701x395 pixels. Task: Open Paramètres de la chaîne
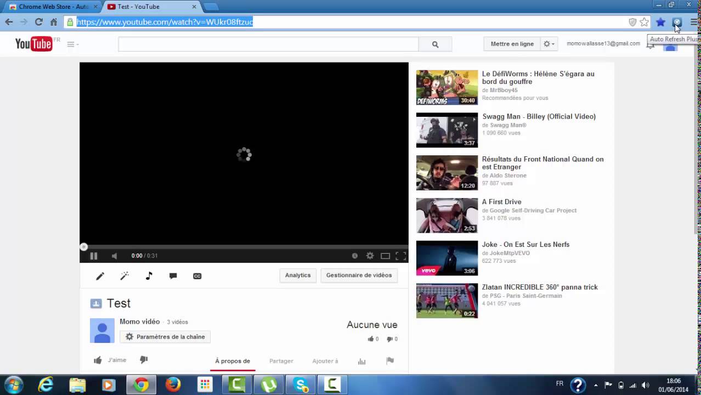tap(165, 337)
